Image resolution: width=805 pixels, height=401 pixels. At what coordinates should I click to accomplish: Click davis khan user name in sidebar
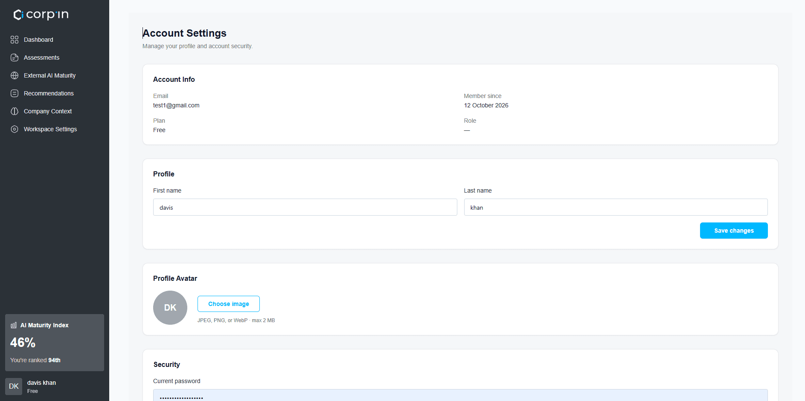pos(41,383)
